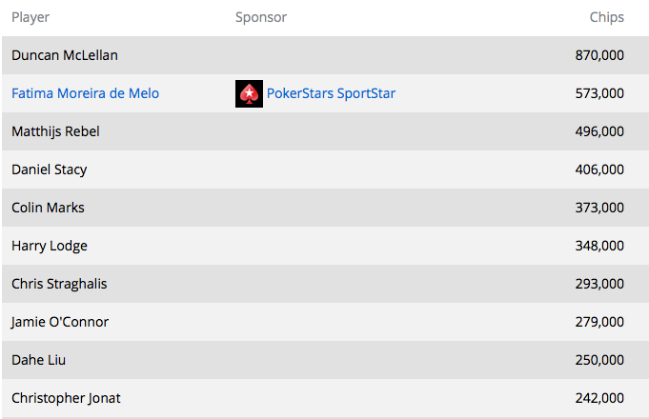Image resolution: width=649 pixels, height=419 pixels.
Task: Select the Matthijs Rebel player name
Action: (x=55, y=131)
